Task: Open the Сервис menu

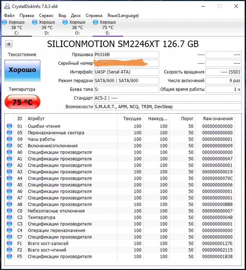Action: (x=46, y=16)
